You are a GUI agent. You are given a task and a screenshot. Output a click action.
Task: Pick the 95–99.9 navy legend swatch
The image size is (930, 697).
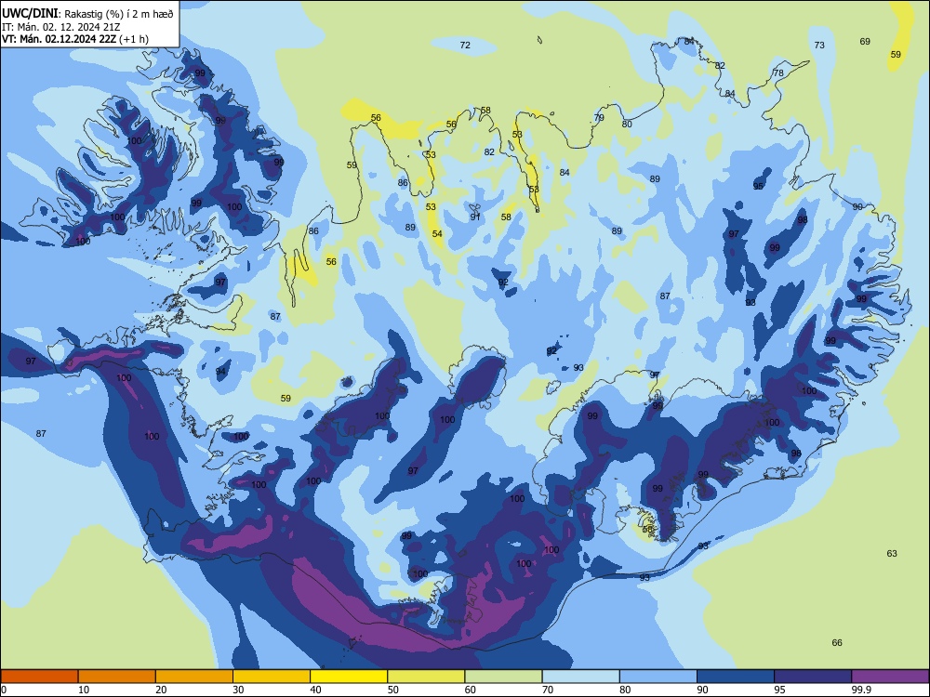click(x=813, y=677)
